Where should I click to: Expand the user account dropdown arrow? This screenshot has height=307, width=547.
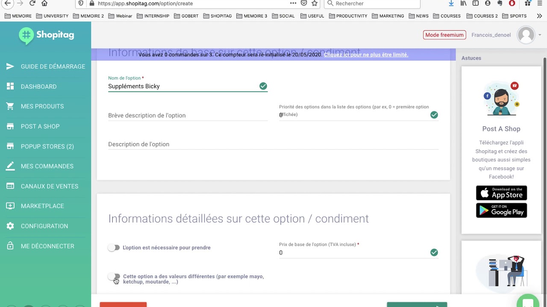click(540, 35)
